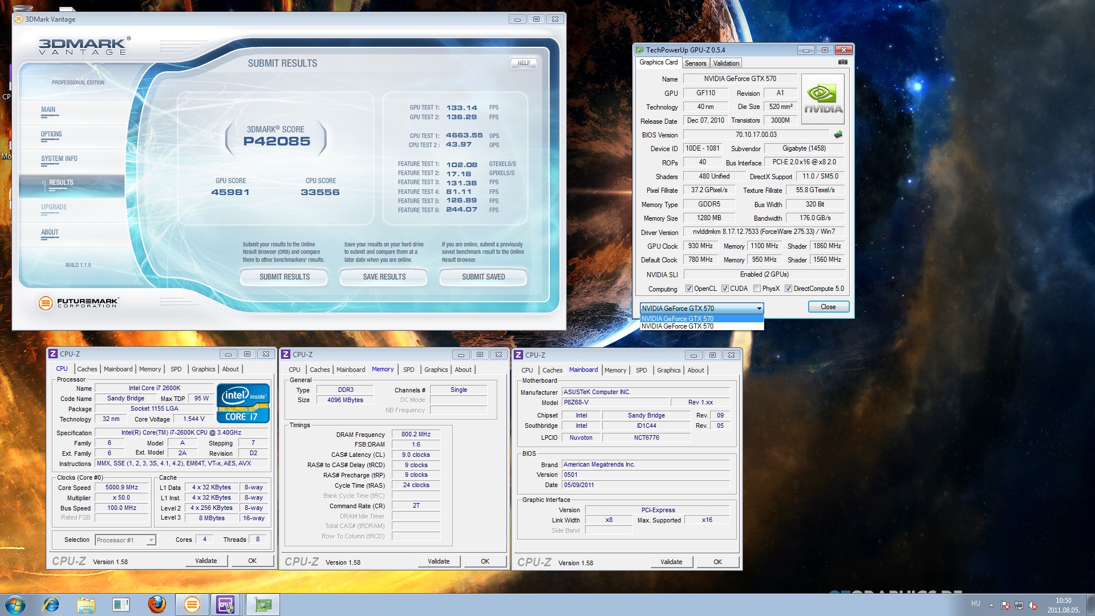1095x616 pixels.
Task: Click the BIOS save chip icon
Action: (838, 135)
